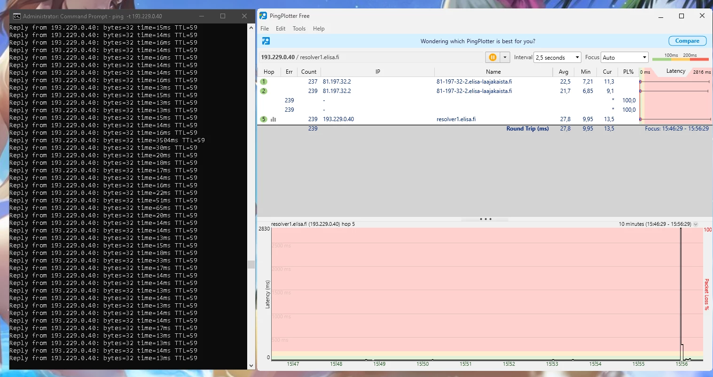Click the Count column header
Screen dimensions: 713x377
point(309,72)
